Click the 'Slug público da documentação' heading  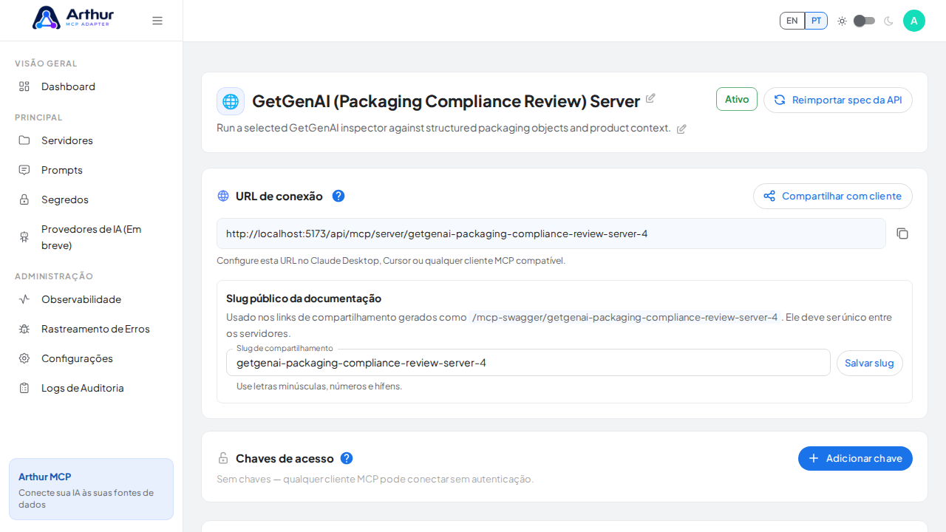point(304,299)
